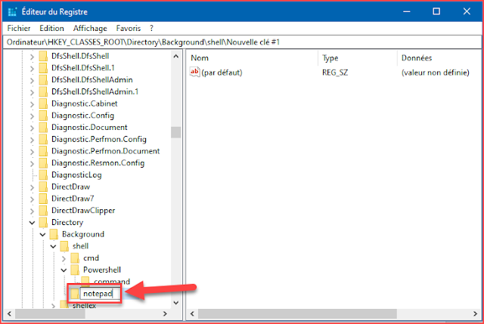
Task: Select the shellex key
Action: coord(84,306)
